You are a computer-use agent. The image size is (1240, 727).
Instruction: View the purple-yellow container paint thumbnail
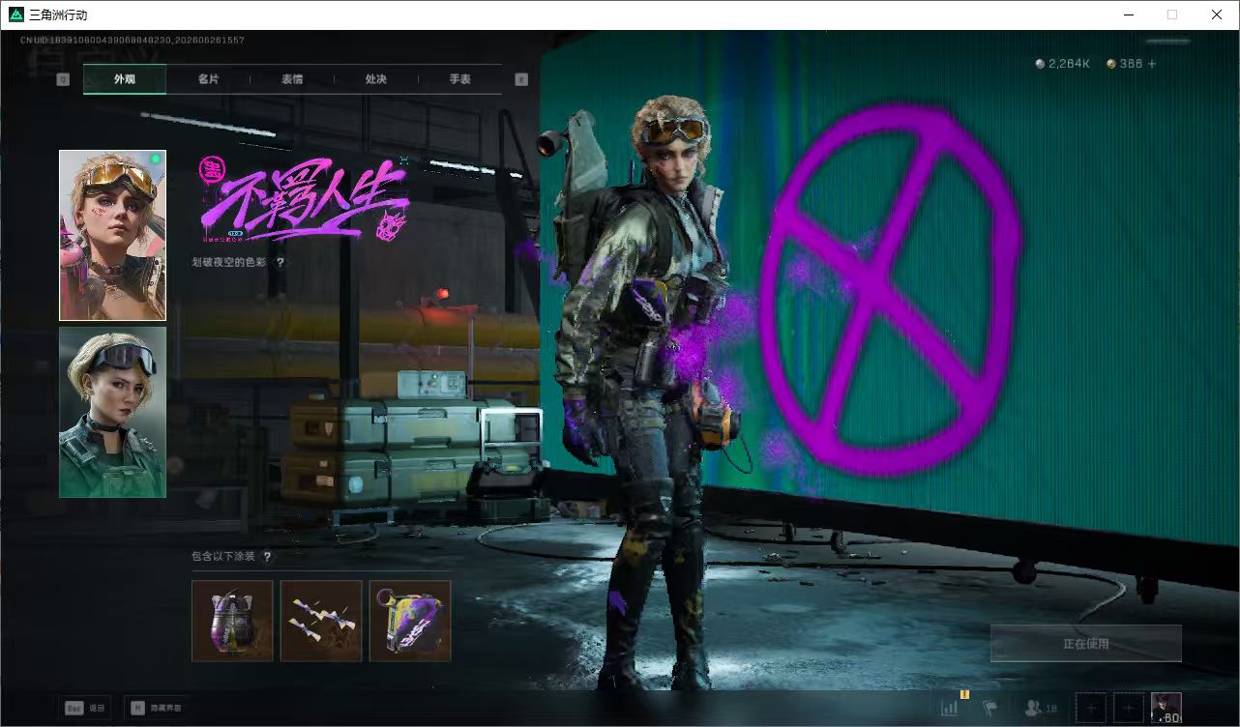410,621
